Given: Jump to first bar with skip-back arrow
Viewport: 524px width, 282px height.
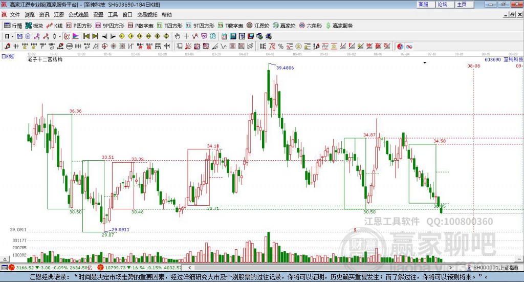Looking at the screenshot, I should click(x=86, y=36).
